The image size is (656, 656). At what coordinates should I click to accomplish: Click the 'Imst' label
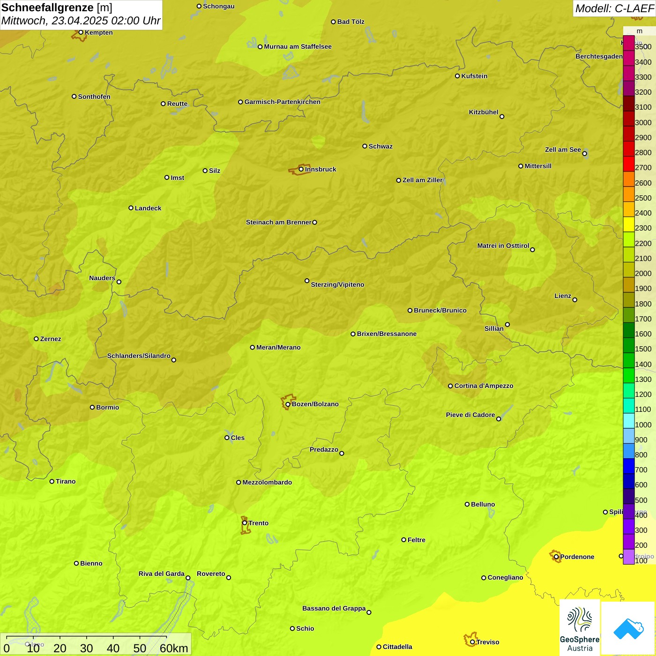pos(177,178)
